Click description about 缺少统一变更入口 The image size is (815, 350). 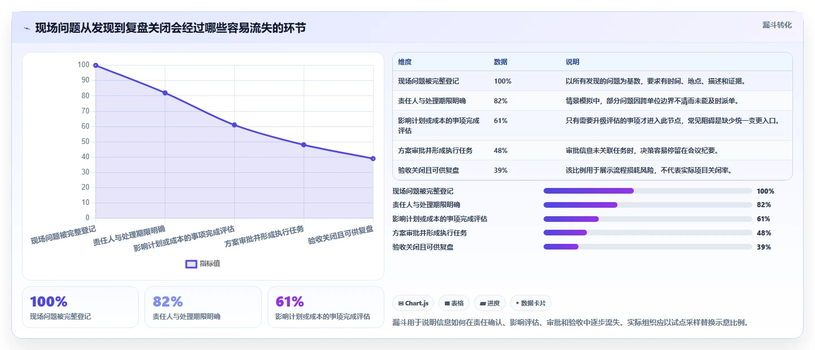pyautogui.click(x=673, y=121)
